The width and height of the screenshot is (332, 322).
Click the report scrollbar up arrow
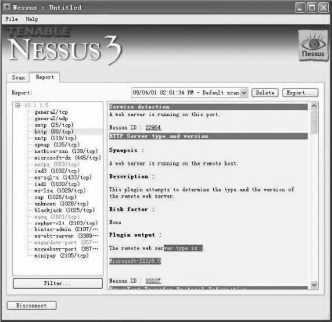pyautogui.click(x=314, y=106)
